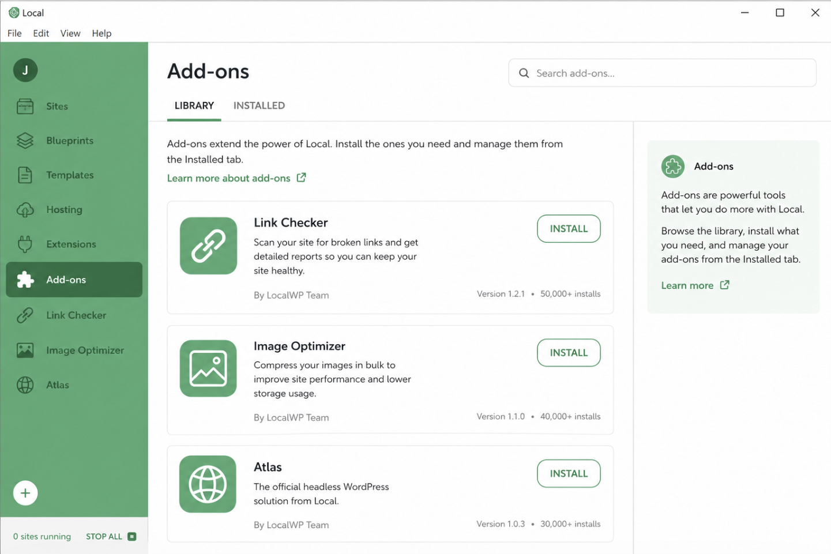Click the Add-ons page heading
The image size is (831, 554).
pyautogui.click(x=208, y=71)
